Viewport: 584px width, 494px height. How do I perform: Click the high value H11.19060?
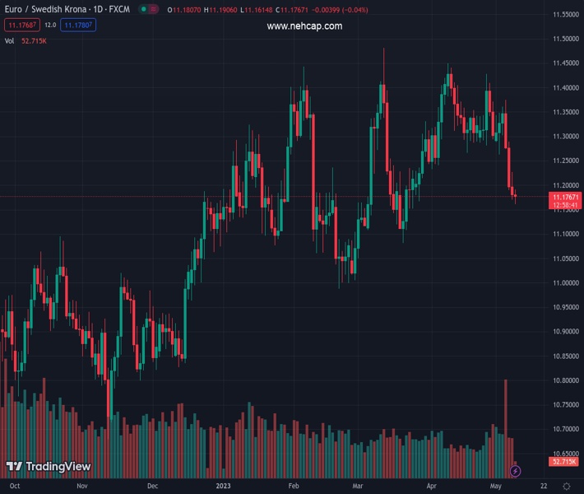tap(220, 10)
